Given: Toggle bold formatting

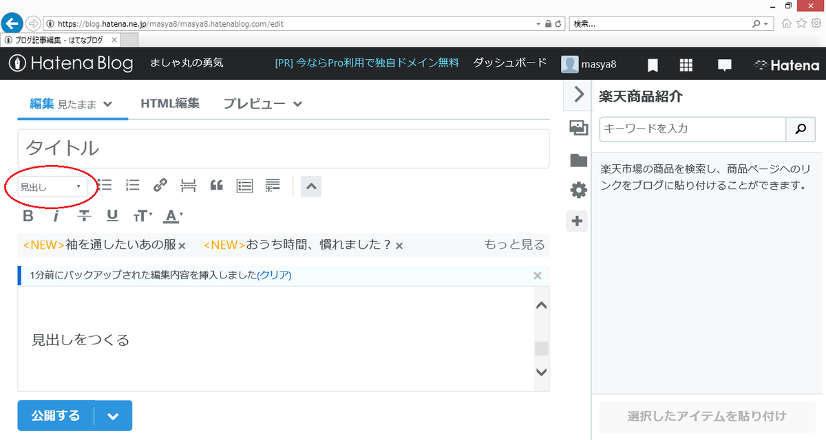Looking at the screenshot, I should (x=28, y=216).
